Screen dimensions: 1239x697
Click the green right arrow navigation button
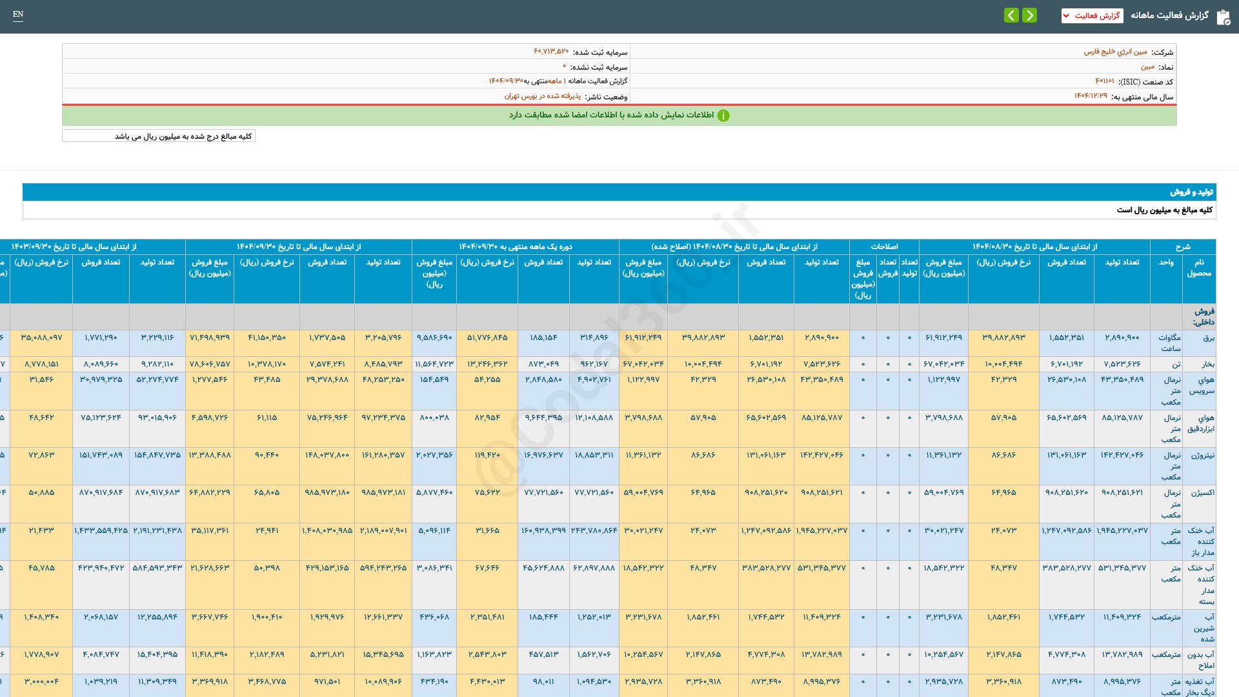click(x=1030, y=15)
